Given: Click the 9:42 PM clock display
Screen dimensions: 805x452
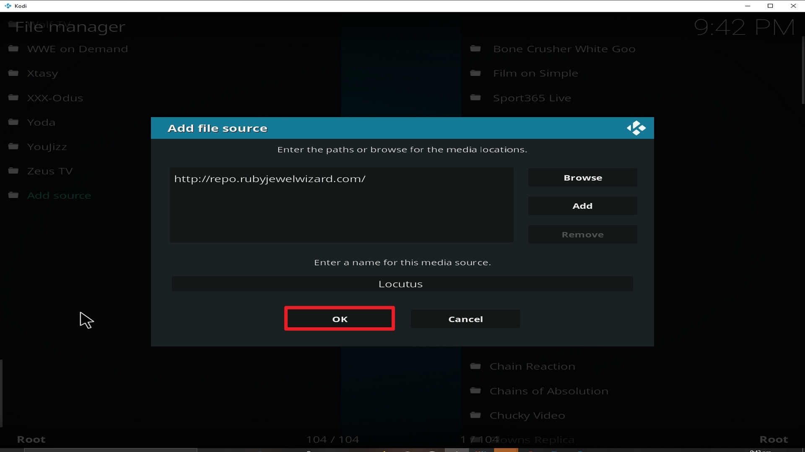Looking at the screenshot, I should pos(744,27).
